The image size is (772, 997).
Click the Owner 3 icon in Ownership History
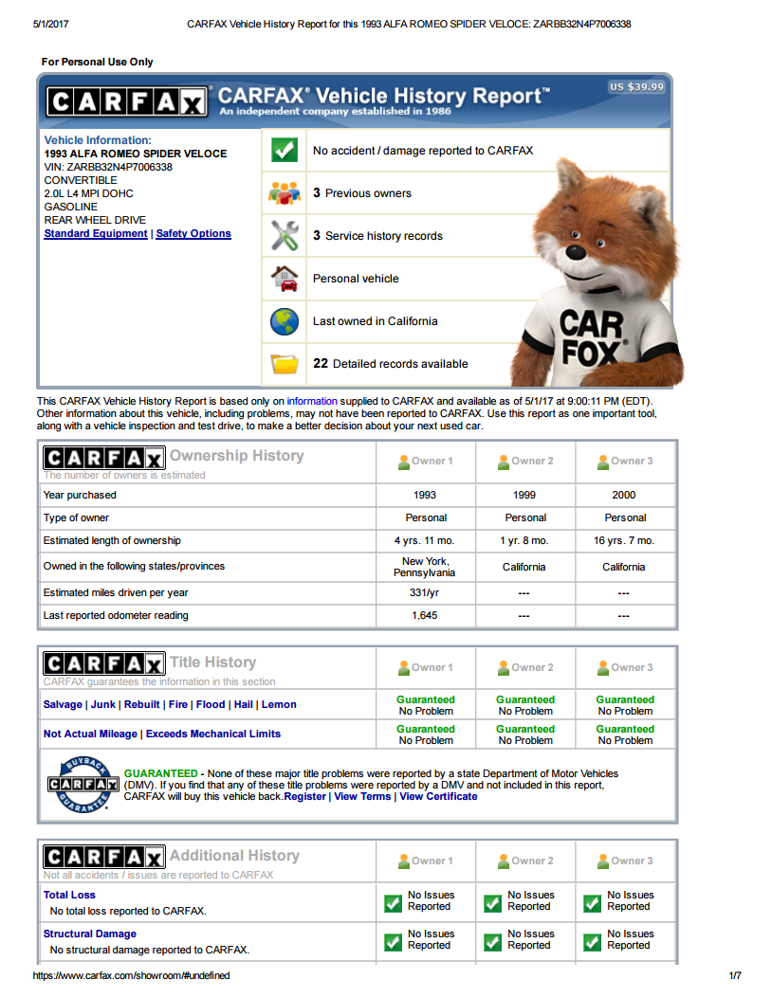[602, 462]
